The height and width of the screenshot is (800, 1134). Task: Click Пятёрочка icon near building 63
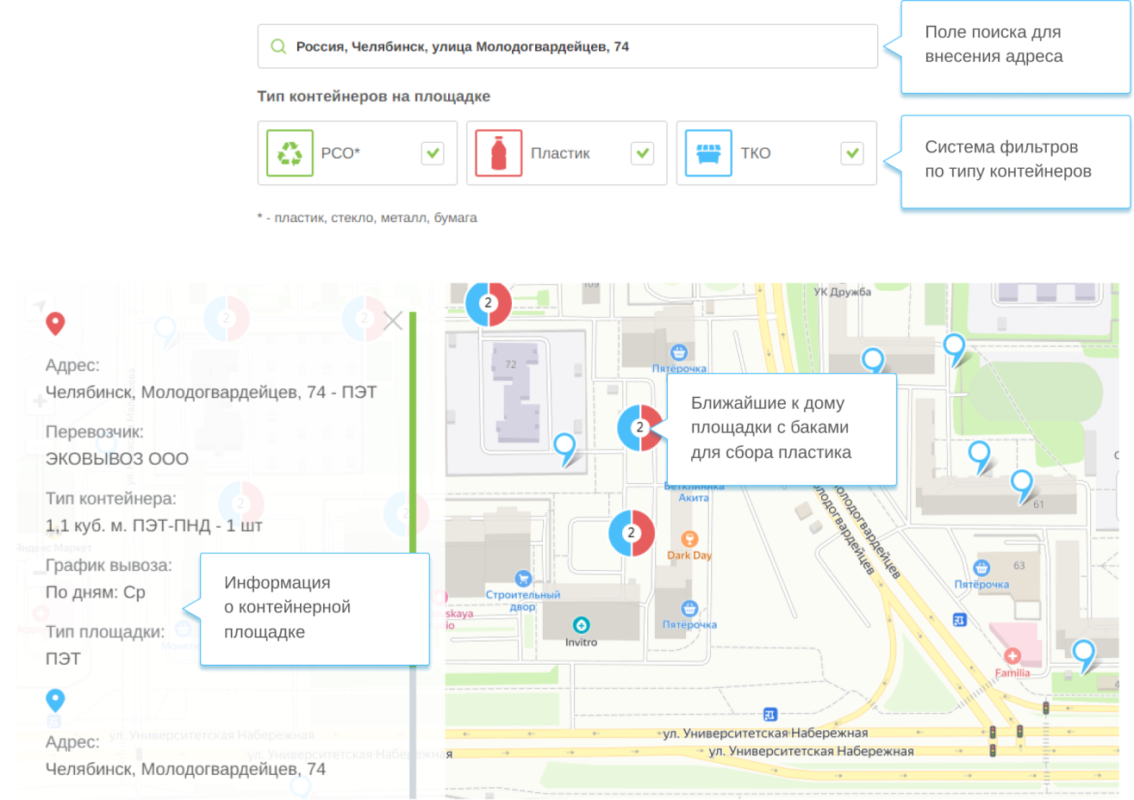point(981,567)
